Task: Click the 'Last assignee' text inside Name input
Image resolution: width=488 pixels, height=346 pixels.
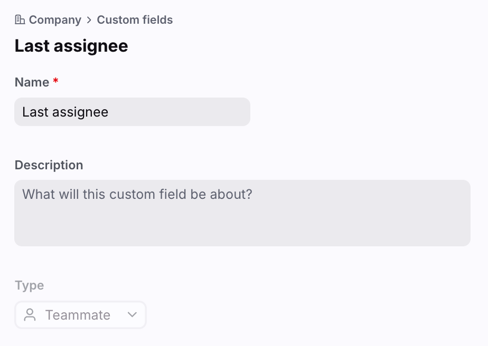Action: [65, 112]
